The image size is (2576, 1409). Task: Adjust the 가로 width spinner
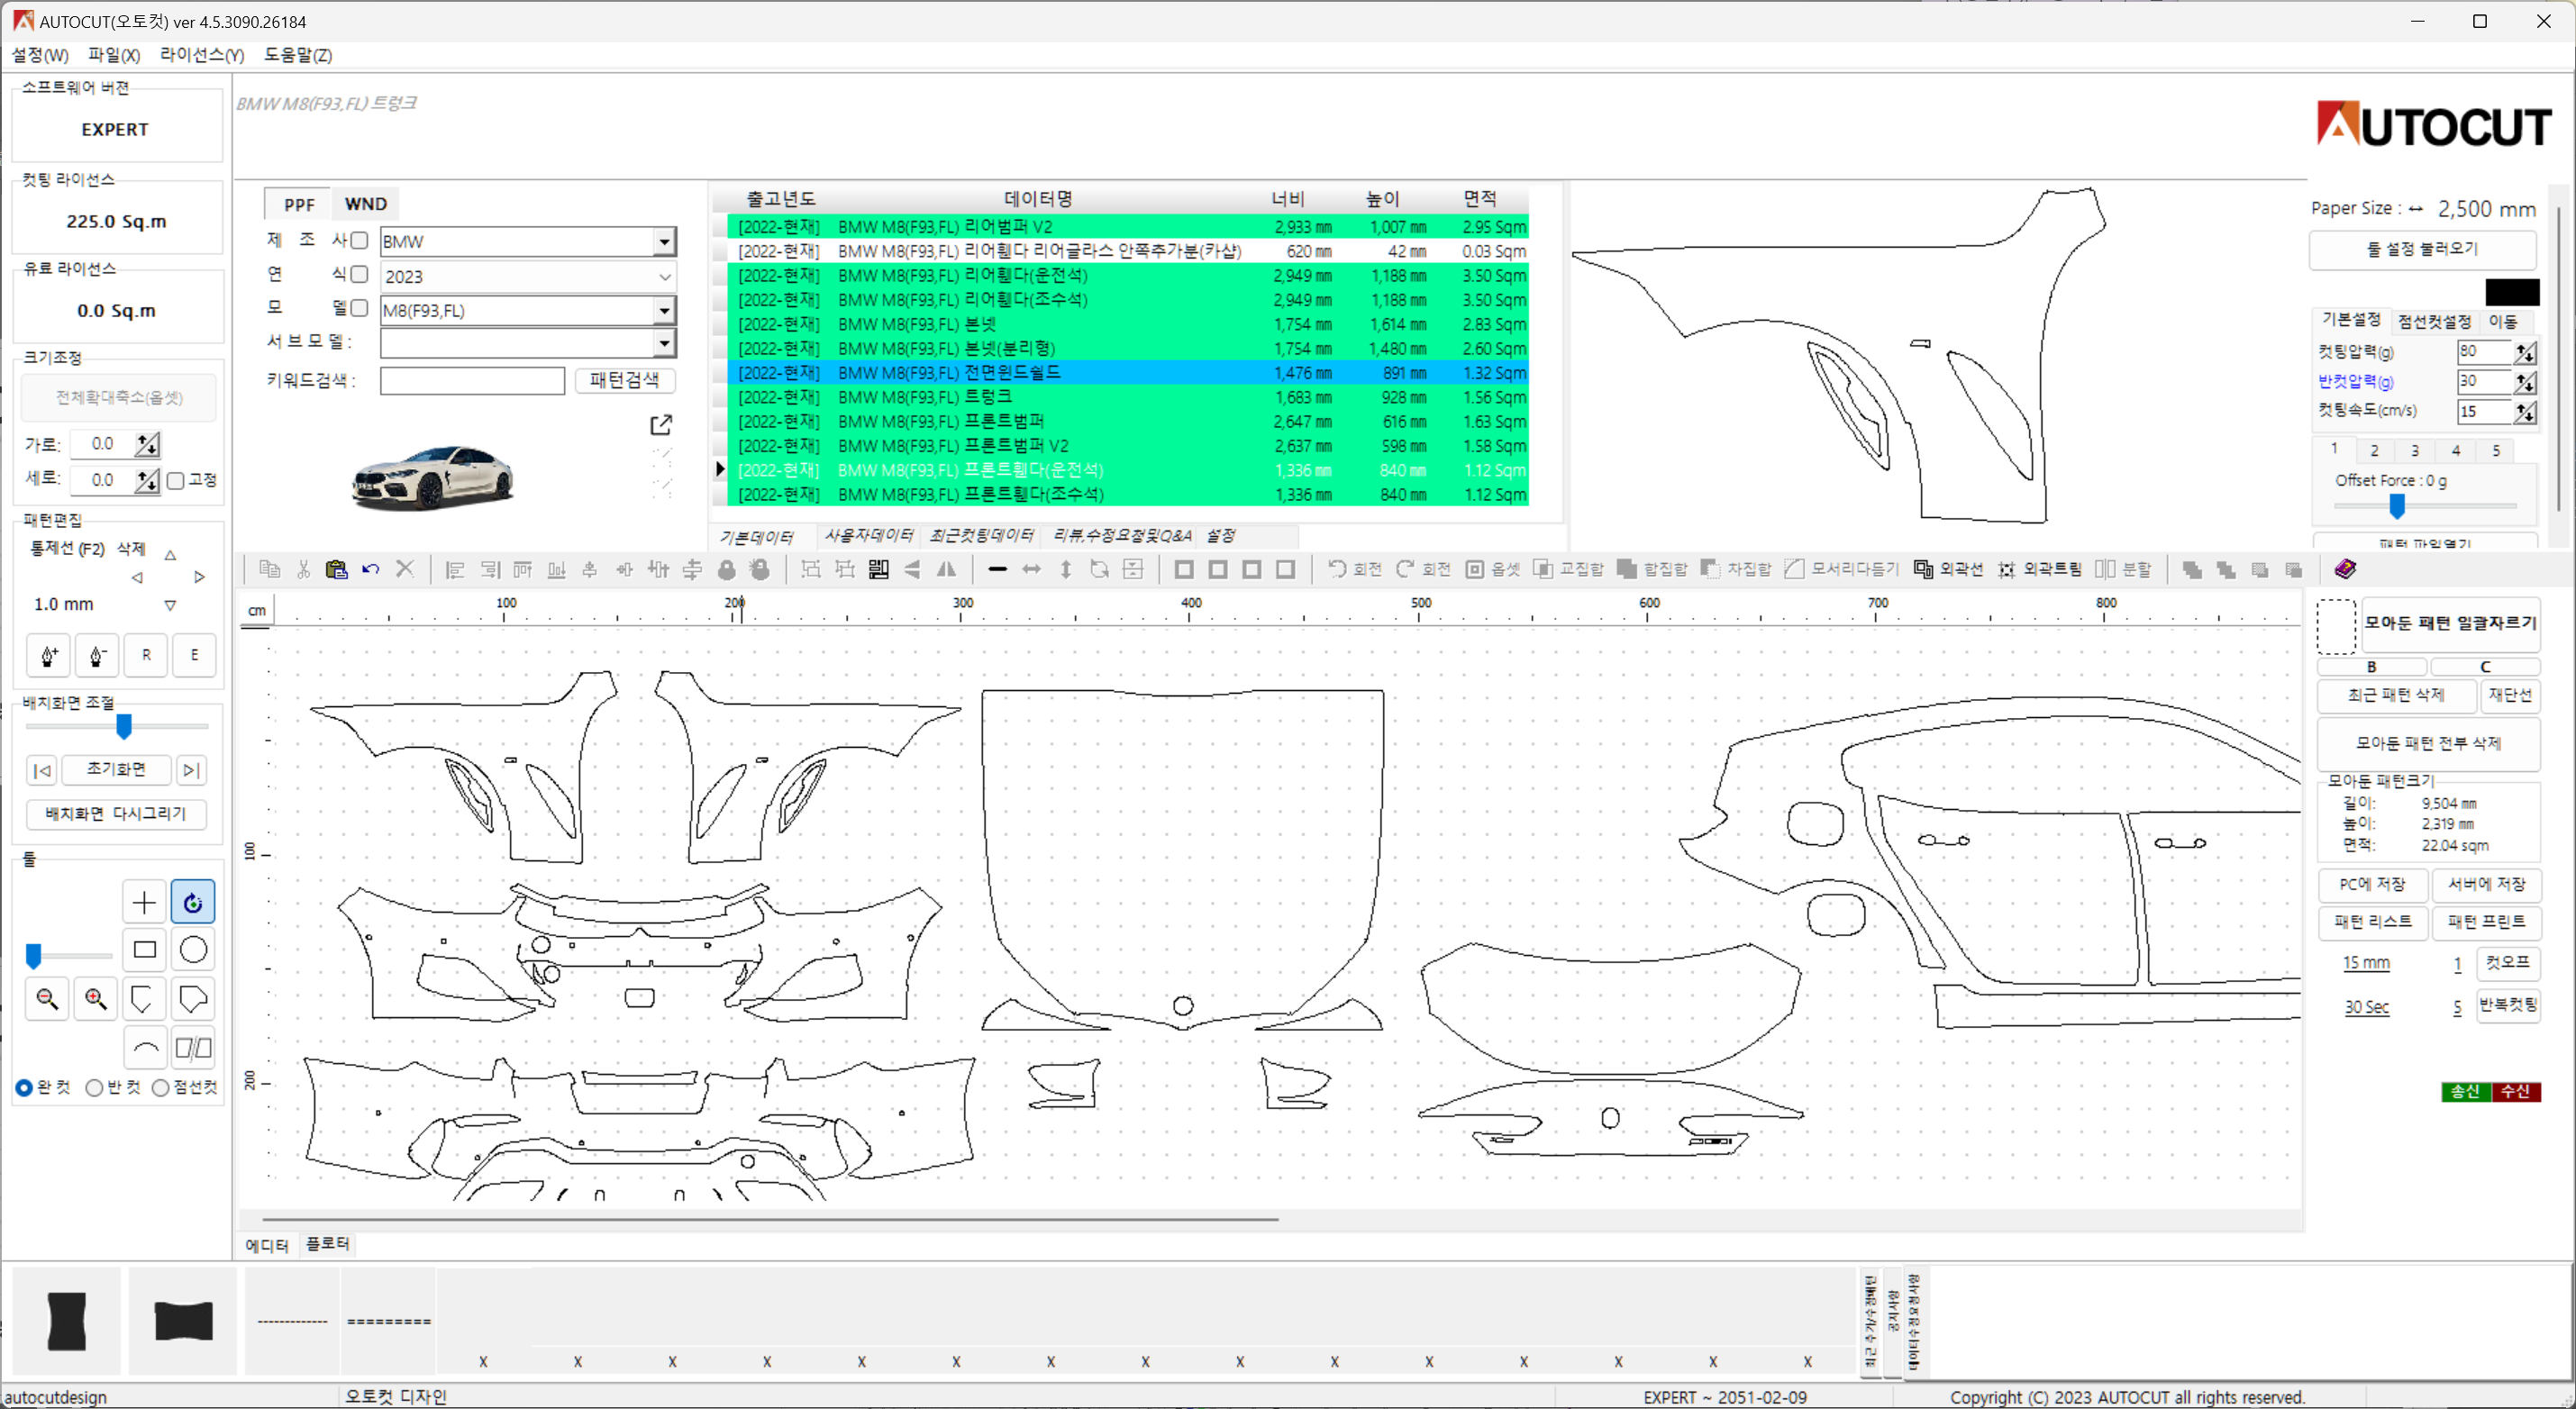coord(147,444)
